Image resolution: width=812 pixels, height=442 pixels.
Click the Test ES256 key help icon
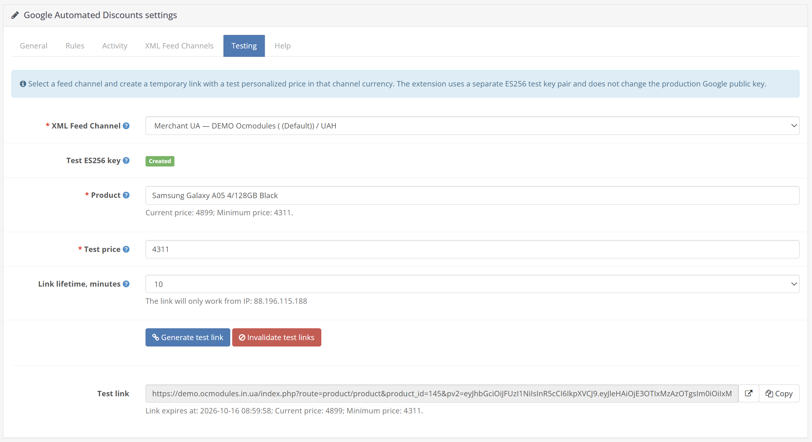pyautogui.click(x=126, y=160)
